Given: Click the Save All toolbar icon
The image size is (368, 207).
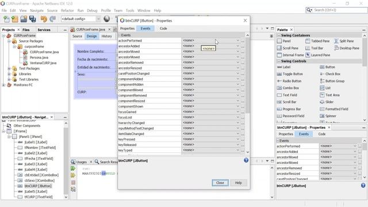Looking at the screenshot, I should pos(32,19).
